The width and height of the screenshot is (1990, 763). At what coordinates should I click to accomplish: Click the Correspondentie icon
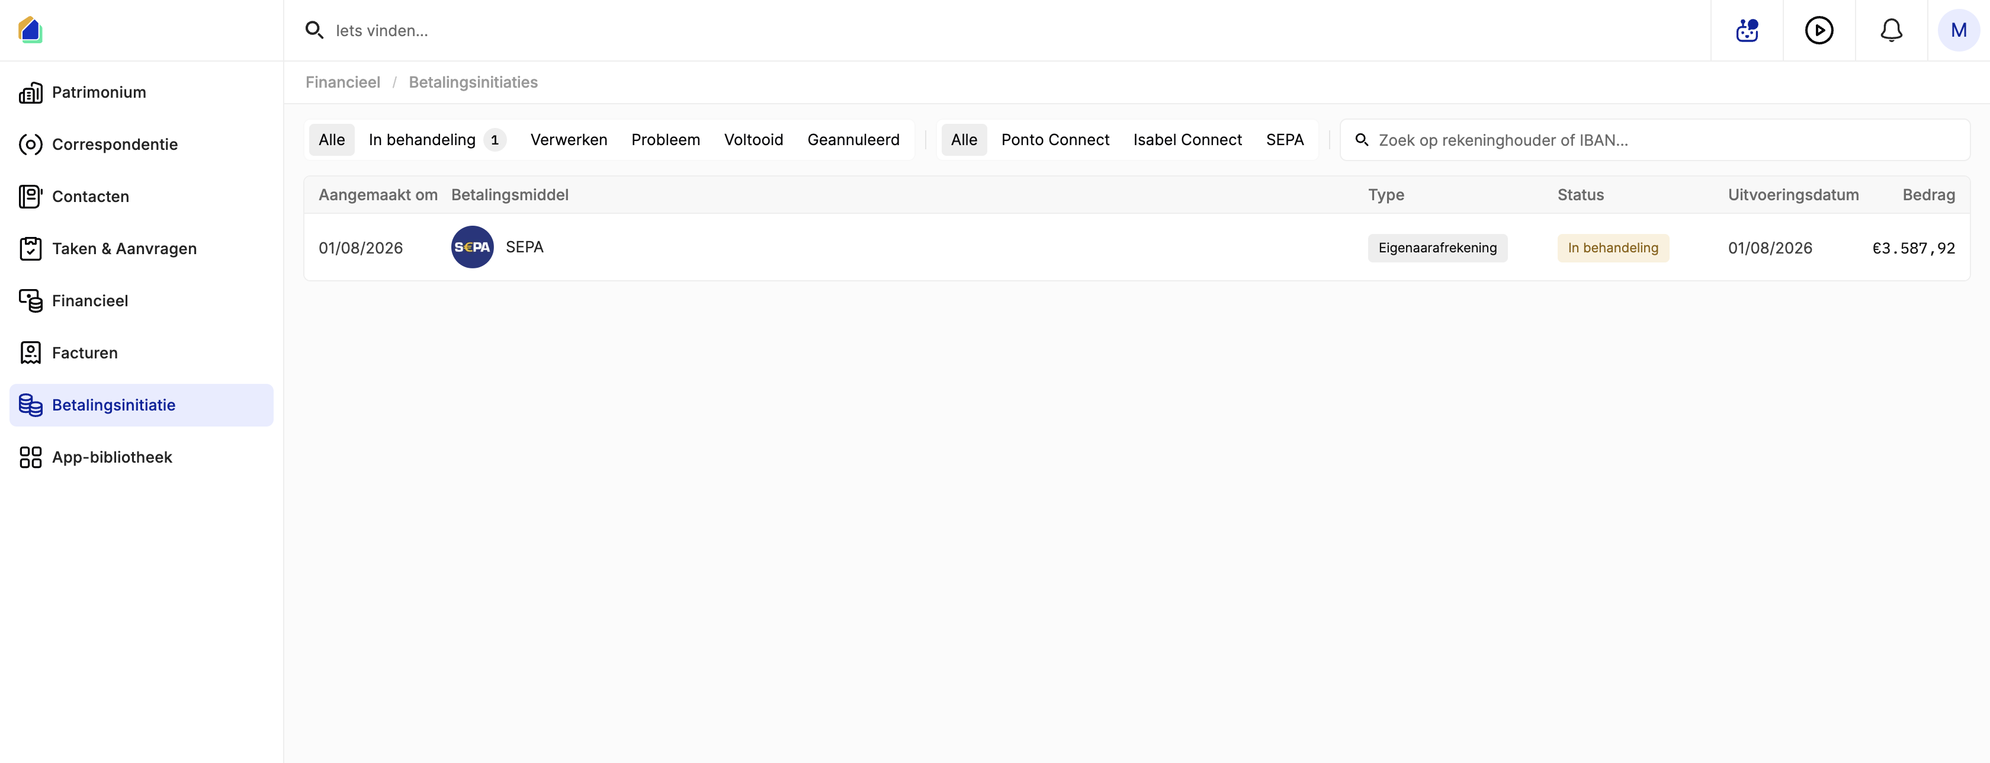click(x=30, y=145)
